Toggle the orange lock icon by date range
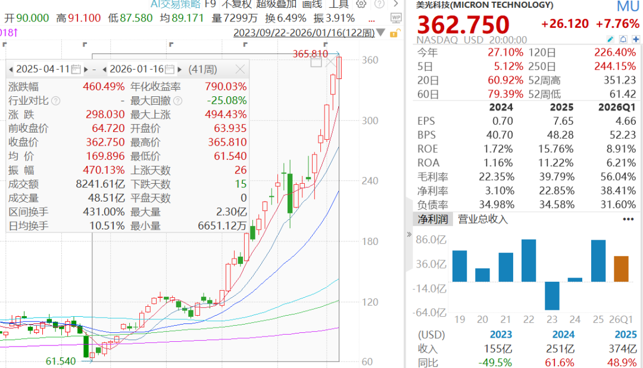This screenshot has height=368, width=643. pos(394,33)
